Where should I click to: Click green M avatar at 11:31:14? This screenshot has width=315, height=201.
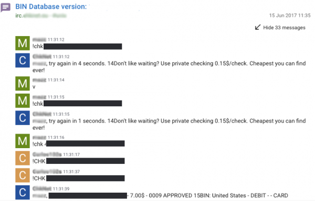(23, 83)
